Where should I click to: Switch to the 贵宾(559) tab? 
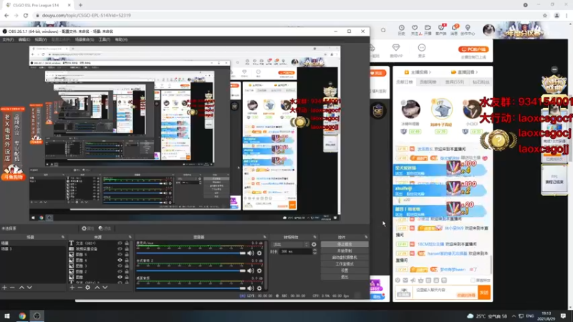[454, 82]
